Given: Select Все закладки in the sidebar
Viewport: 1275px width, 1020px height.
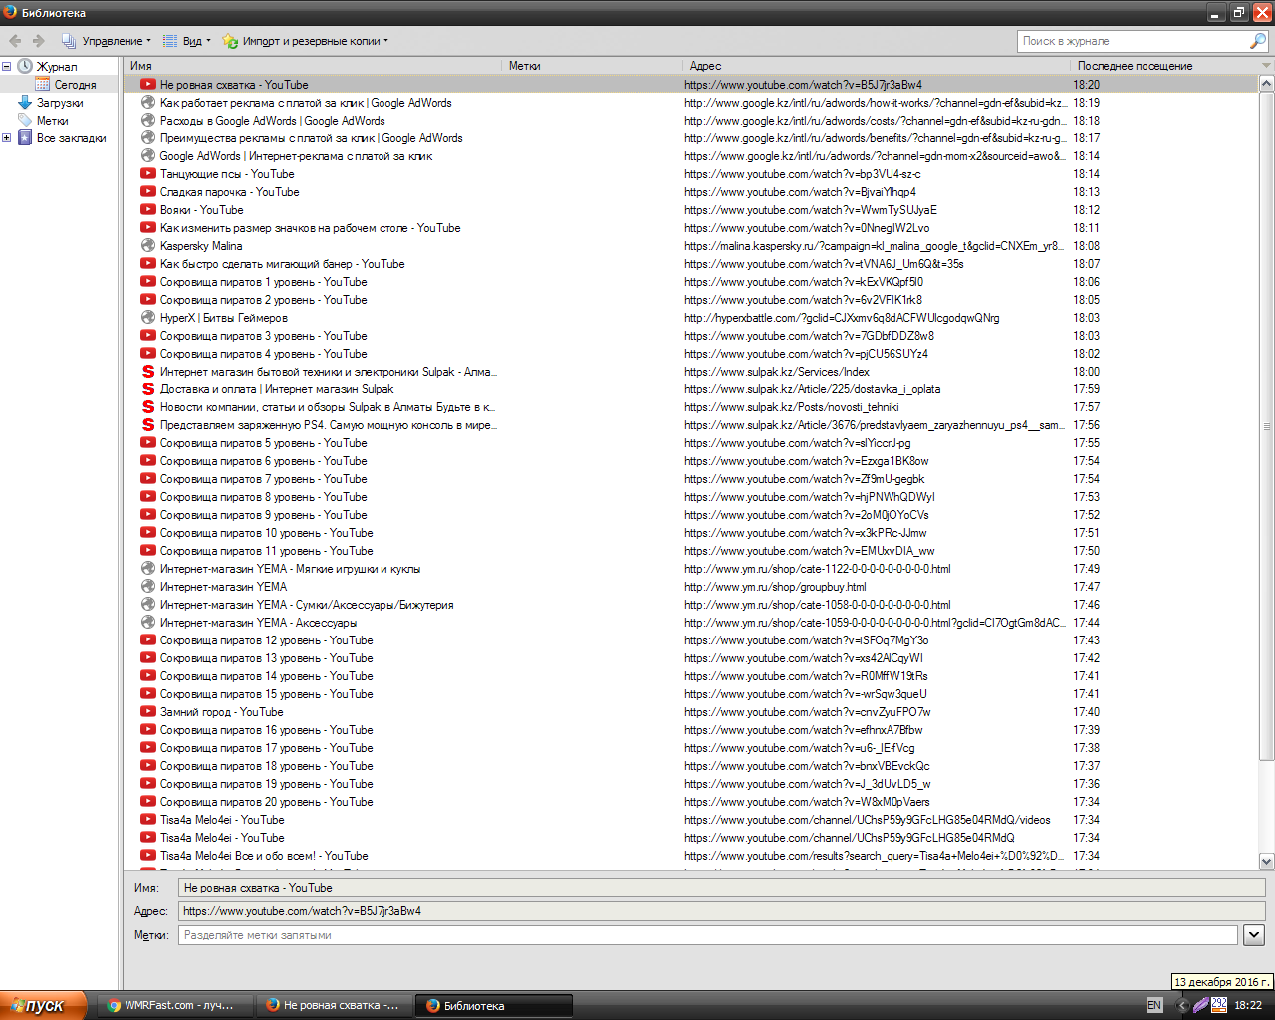Looking at the screenshot, I should click(x=71, y=138).
